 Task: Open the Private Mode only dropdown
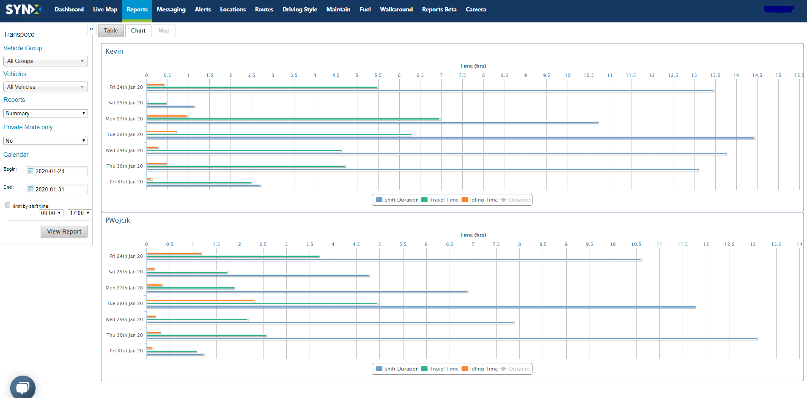[46, 141]
